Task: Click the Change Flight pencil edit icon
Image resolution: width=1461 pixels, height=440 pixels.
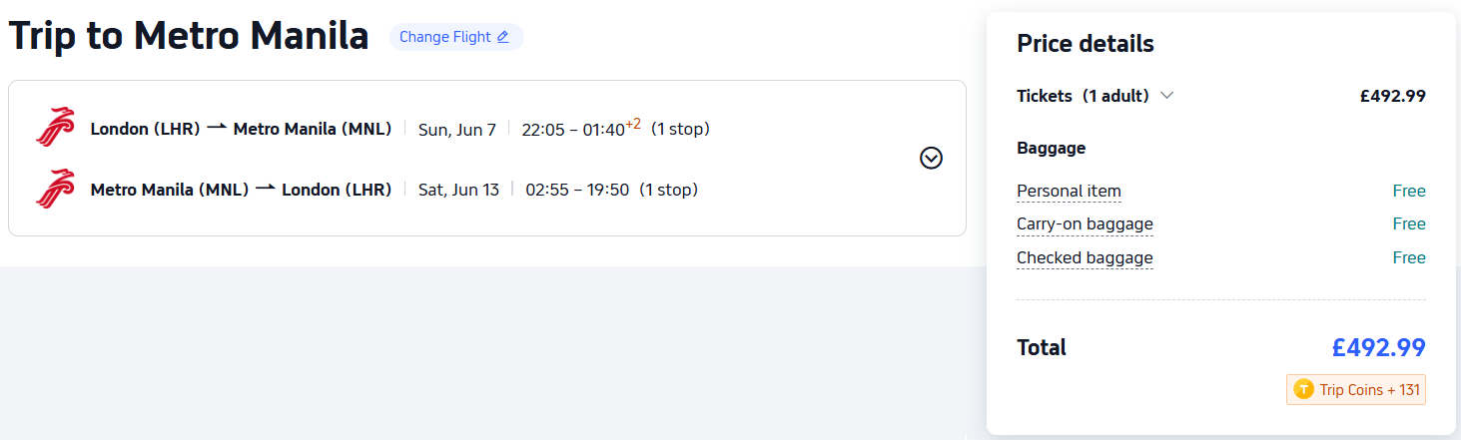Action: 502,37
